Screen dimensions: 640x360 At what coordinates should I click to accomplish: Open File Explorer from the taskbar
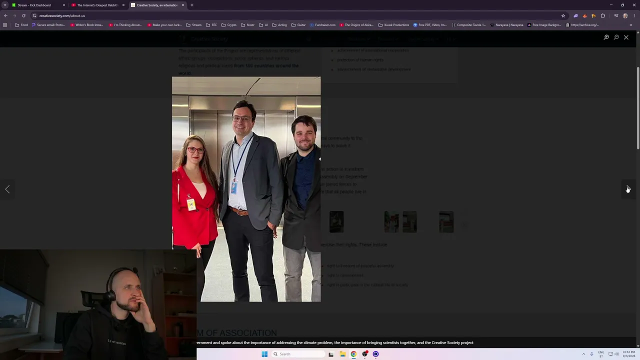pyautogui.click(x=342, y=354)
